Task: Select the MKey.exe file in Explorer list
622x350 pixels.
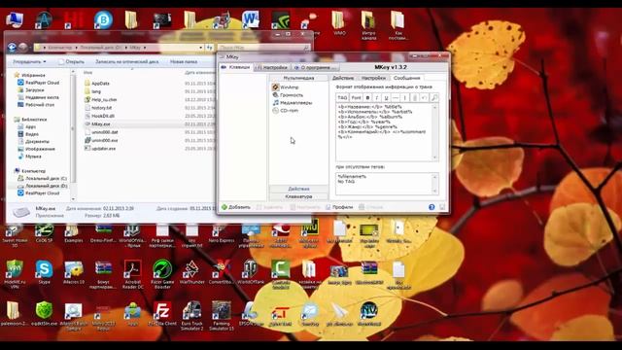Action: click(97, 124)
